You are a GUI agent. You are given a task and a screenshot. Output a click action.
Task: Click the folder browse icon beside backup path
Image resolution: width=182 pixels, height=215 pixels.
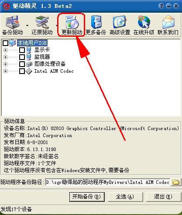click(x=176, y=182)
